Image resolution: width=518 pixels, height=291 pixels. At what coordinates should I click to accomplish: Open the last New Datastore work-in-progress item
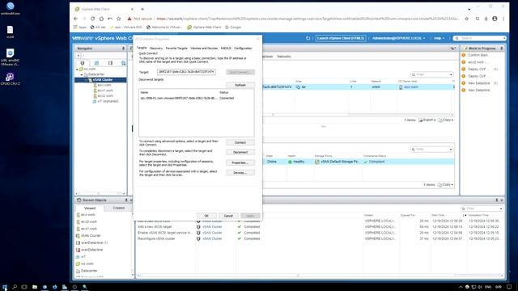[x=478, y=90]
